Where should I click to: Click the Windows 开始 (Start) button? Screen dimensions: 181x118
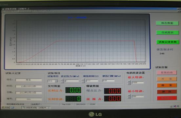(6, 108)
